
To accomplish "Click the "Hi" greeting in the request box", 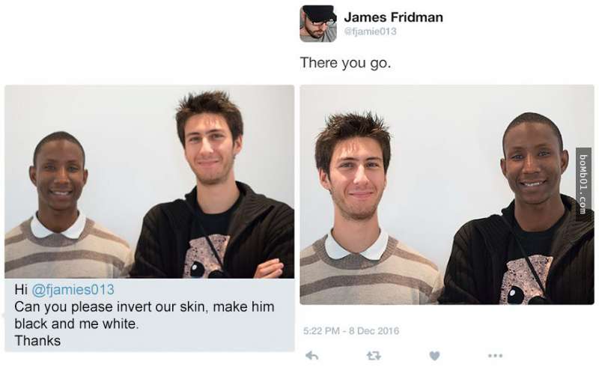I will point(21,289).
